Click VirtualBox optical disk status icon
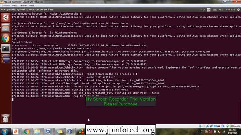The width and height of the screenshot is (241, 135). point(204,126)
